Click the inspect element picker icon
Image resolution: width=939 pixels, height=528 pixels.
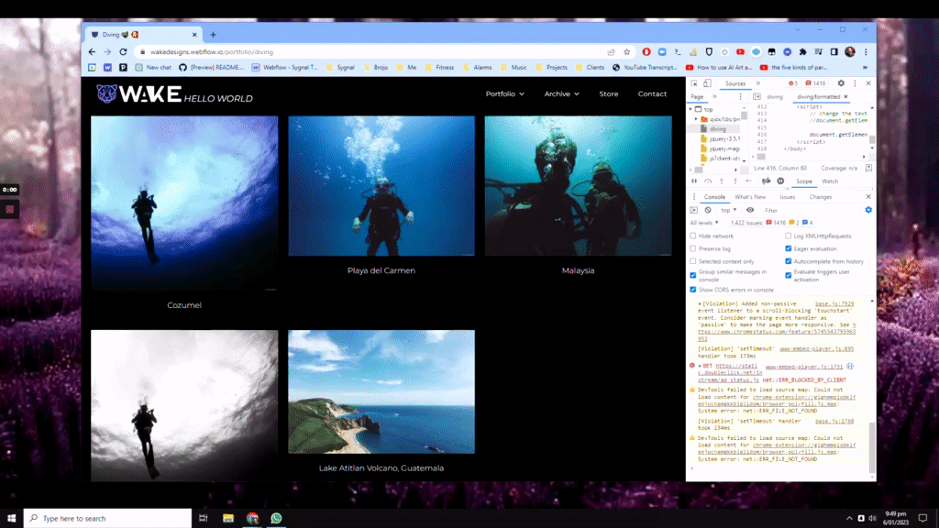(x=695, y=83)
